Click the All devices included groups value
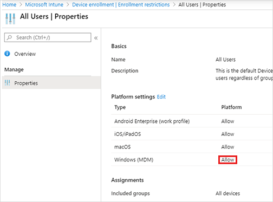The height and width of the screenshot is (202, 273). 227,193
